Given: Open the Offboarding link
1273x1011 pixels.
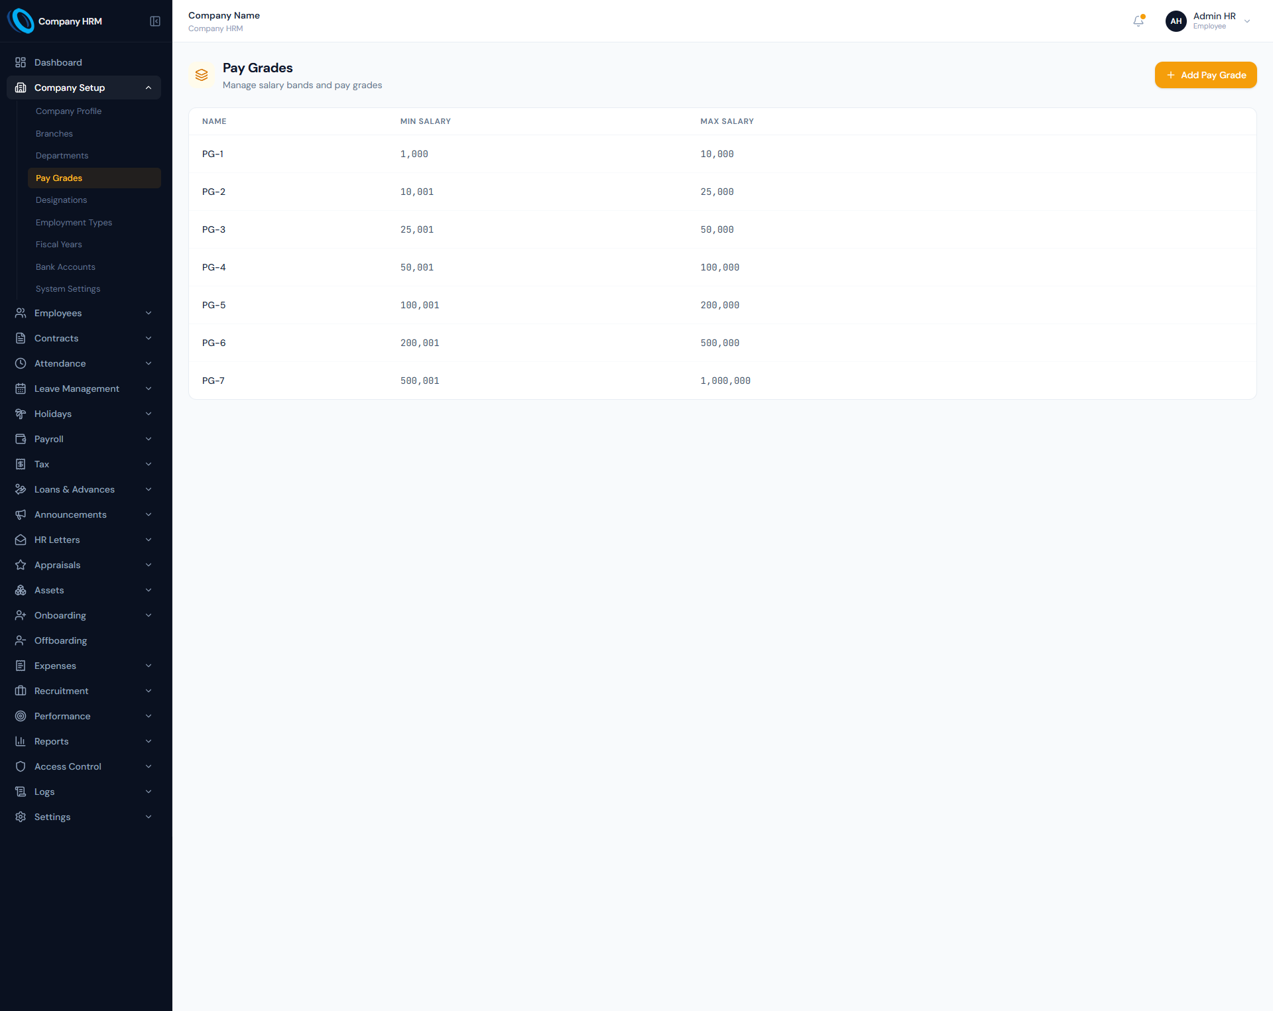Looking at the screenshot, I should tap(84, 640).
